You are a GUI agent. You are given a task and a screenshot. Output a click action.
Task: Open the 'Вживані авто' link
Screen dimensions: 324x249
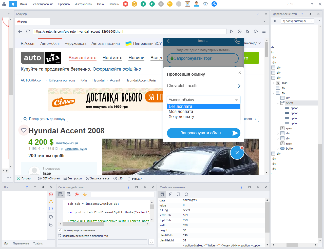click(83, 58)
